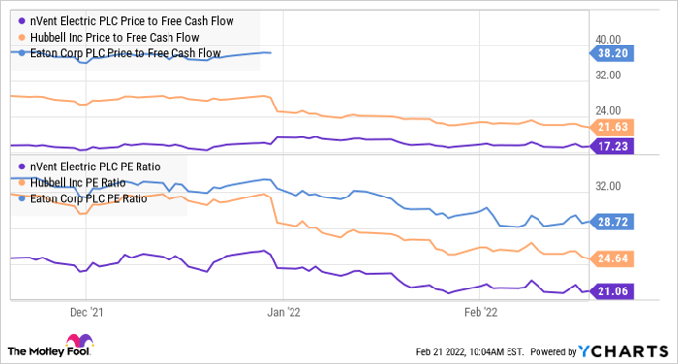Click the Eaton Corp PLC PE Ratio legend label

tap(89, 198)
